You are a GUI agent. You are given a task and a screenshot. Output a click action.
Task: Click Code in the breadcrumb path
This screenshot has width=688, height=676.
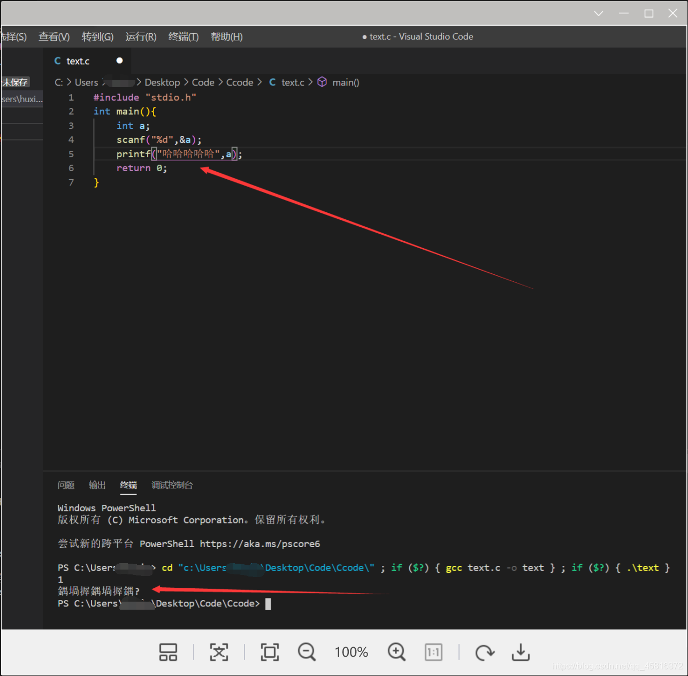[203, 82]
